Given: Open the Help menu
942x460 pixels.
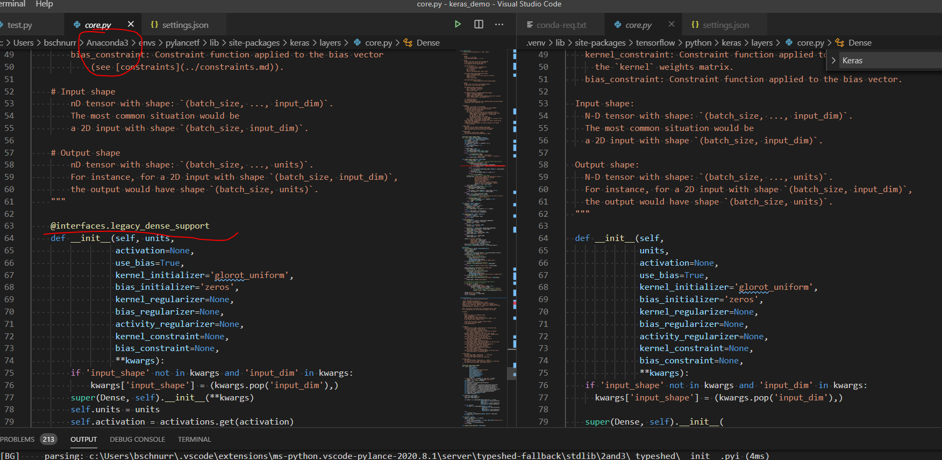Looking at the screenshot, I should tap(44, 4).
